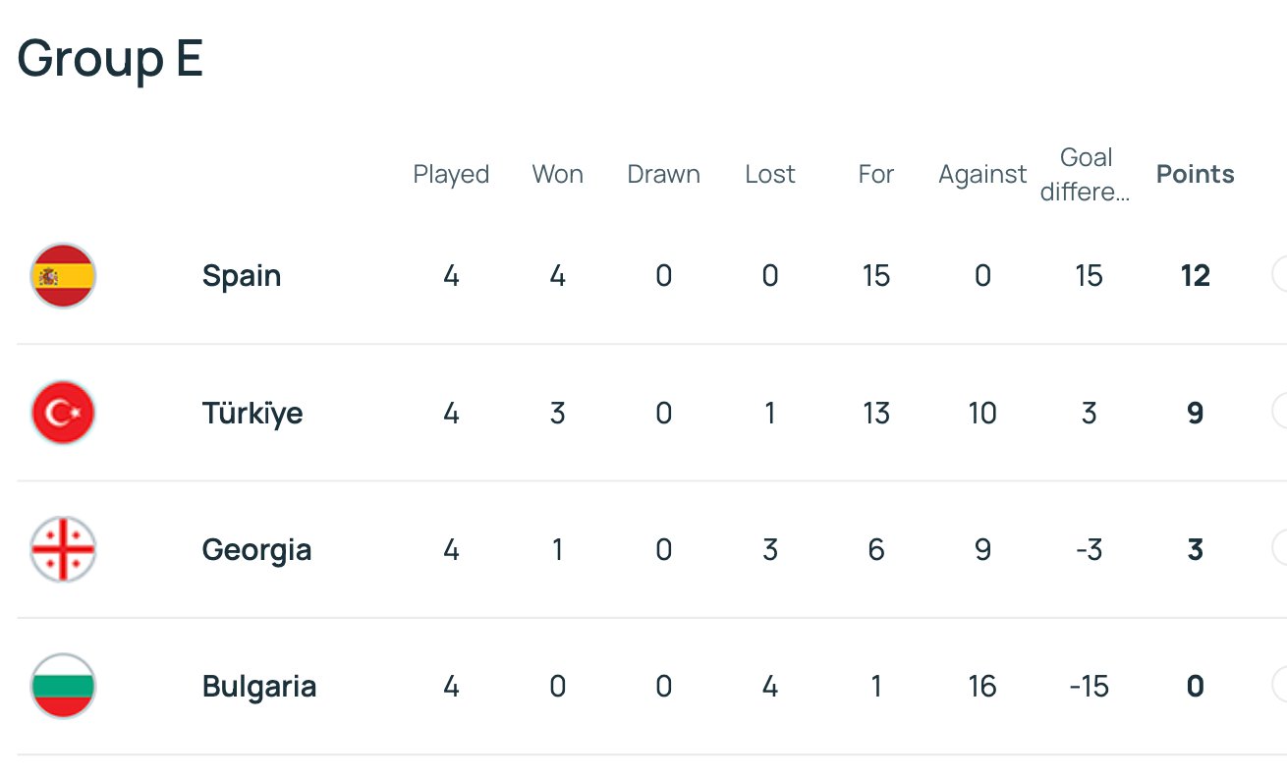Viewport: 1287px width, 782px height.
Task: Click the Group E heading
Action: (110, 58)
